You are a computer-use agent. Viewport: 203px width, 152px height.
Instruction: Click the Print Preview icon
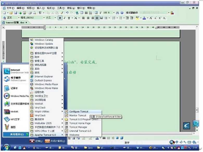pos(34,13)
